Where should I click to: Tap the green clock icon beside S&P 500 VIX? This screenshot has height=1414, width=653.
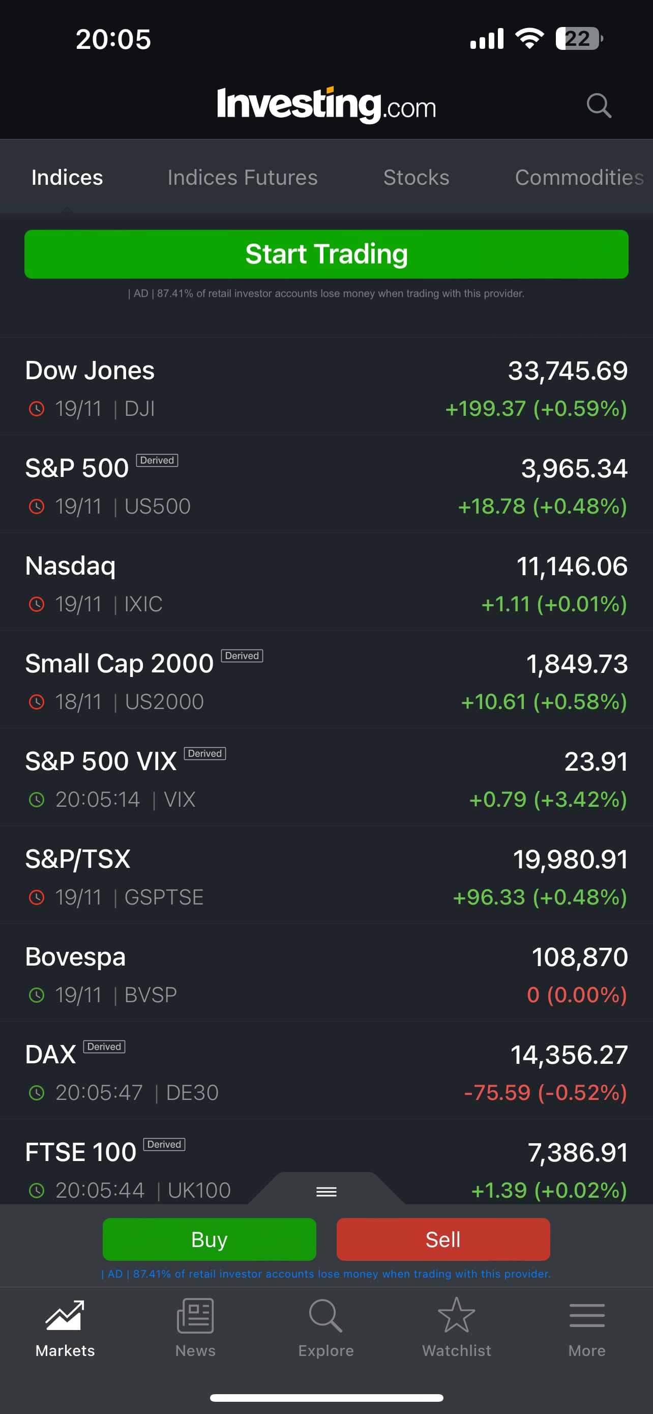36,800
